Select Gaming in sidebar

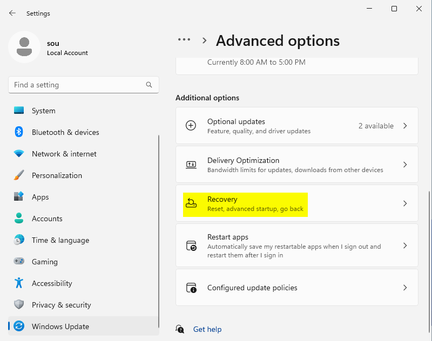tap(83, 262)
